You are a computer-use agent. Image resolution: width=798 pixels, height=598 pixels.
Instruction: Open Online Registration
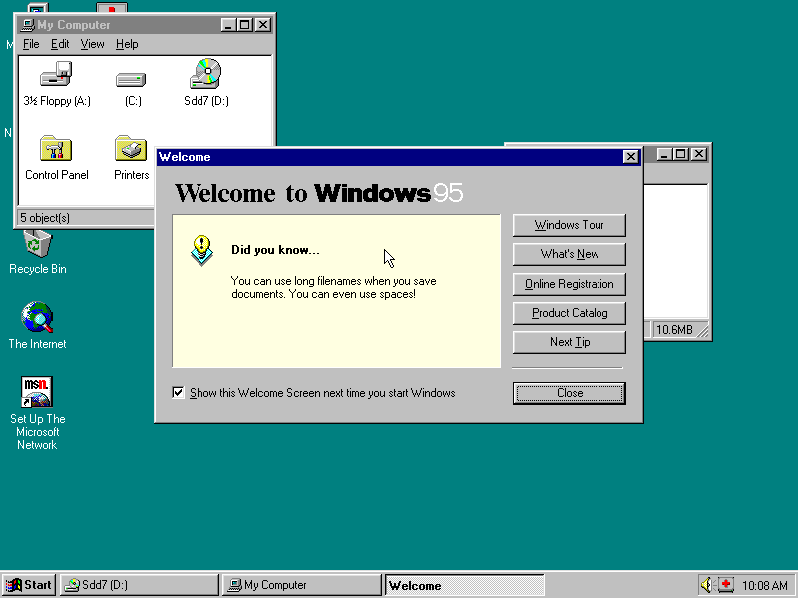569,284
